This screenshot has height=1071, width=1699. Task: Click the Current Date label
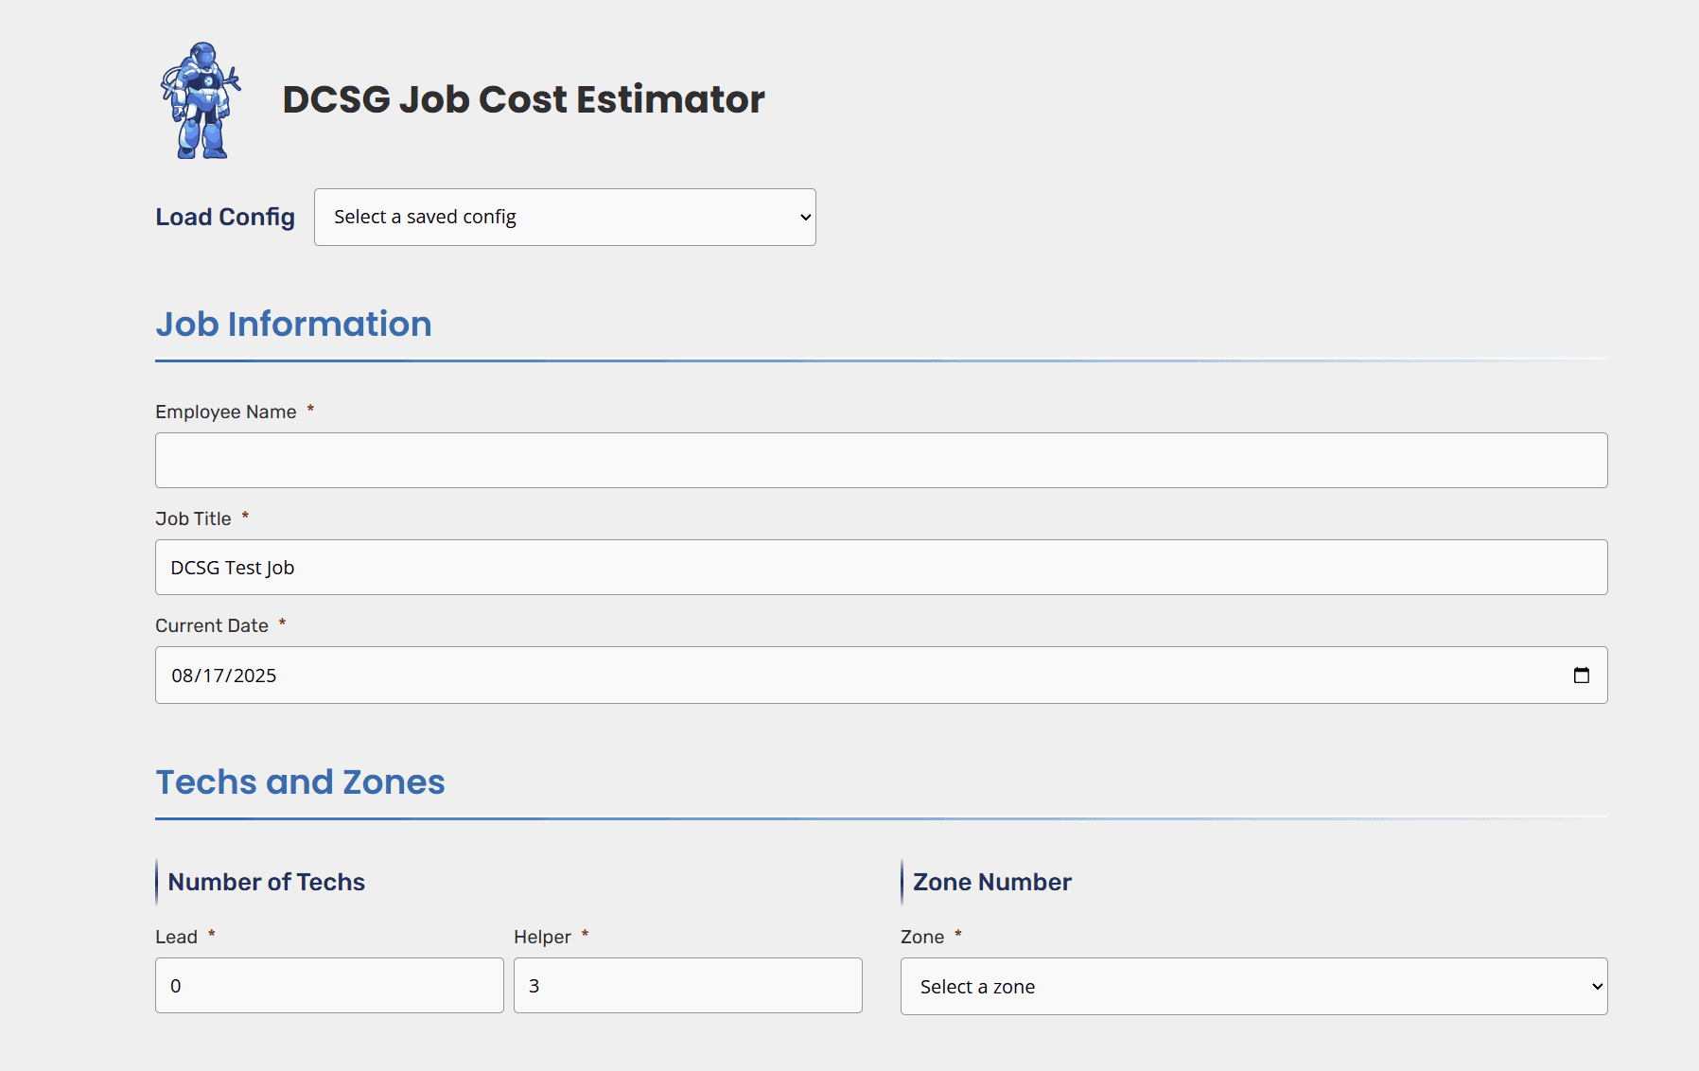tap(212, 625)
